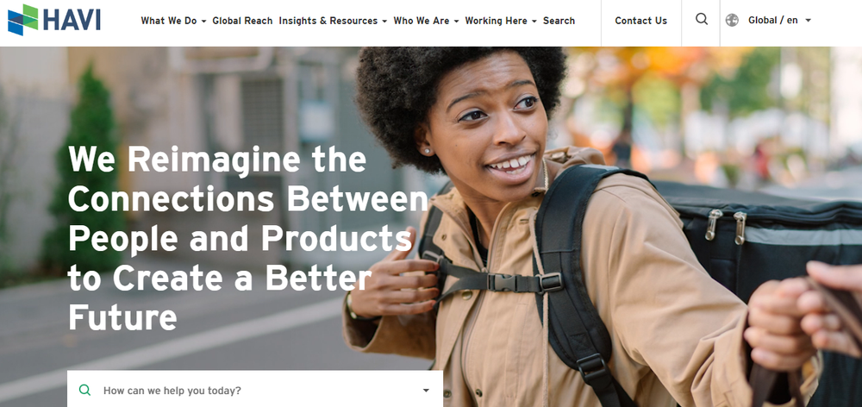Open dropdown arrow in help search box
Viewport: 862px width, 407px height.
point(426,391)
